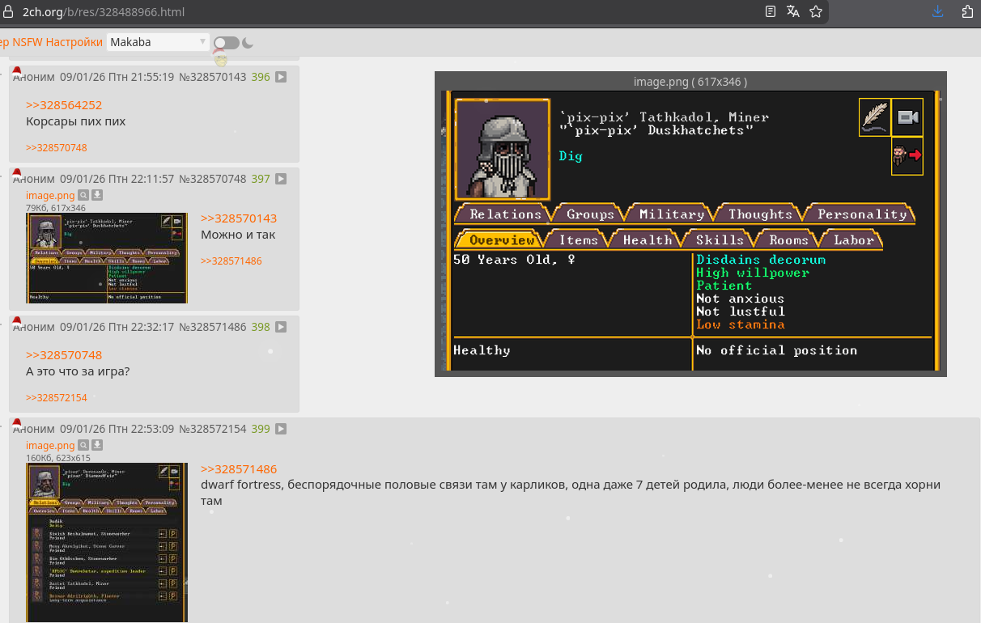Open image.png file link in post 399
Screen dimensions: 981x623
pos(50,446)
